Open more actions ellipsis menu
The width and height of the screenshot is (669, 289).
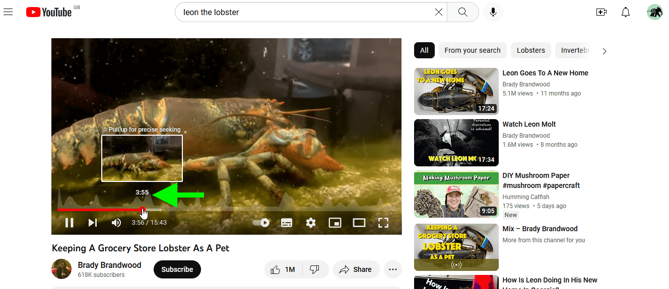pos(393,269)
